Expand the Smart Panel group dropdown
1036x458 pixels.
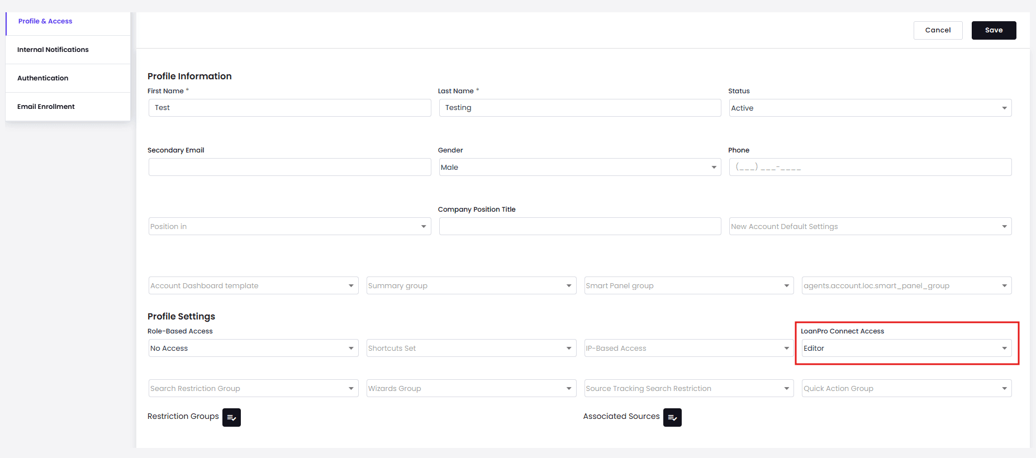(x=689, y=285)
